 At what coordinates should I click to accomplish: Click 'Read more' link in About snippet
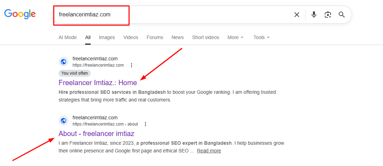point(209,151)
